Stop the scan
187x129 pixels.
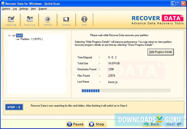click(x=97, y=124)
